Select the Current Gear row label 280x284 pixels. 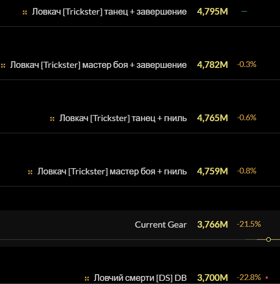click(x=161, y=225)
